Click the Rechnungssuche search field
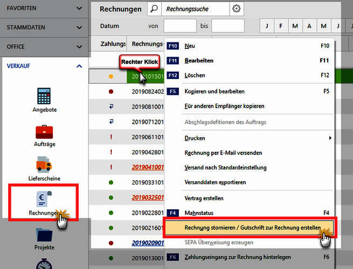The image size is (353, 269). [x=196, y=9]
